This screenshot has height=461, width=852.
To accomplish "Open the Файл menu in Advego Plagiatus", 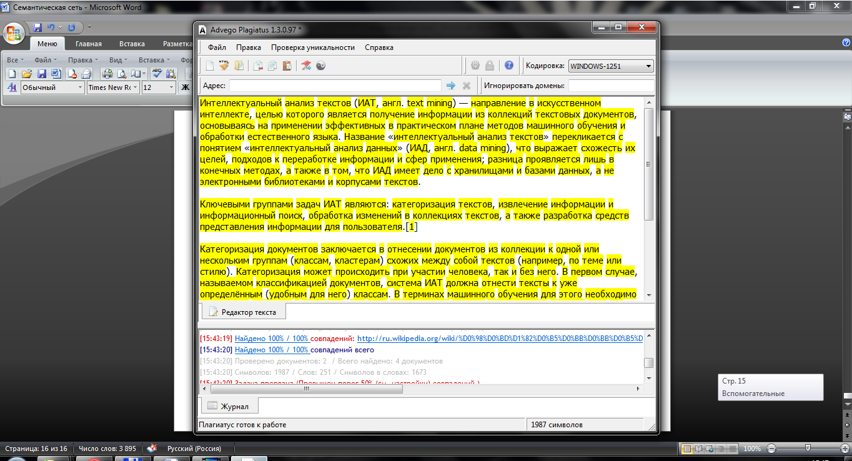I will pos(217,47).
